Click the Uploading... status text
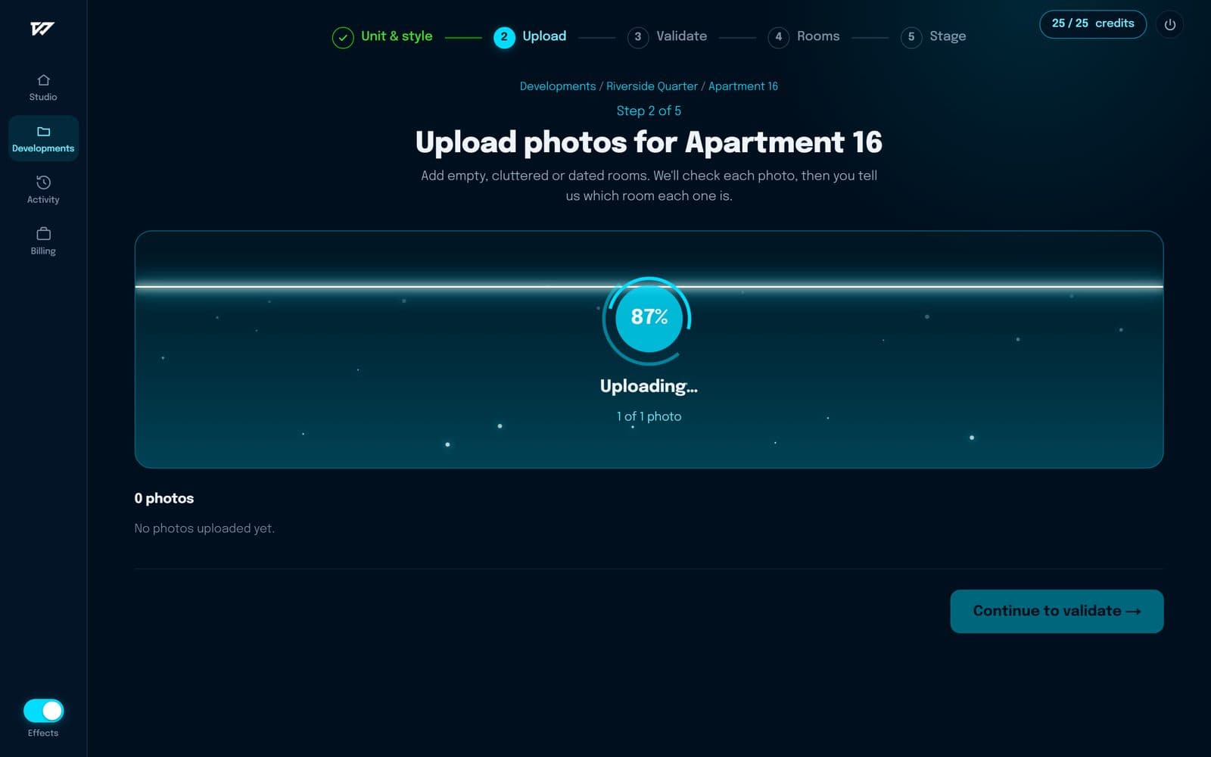Image resolution: width=1211 pixels, height=757 pixels. 649,386
